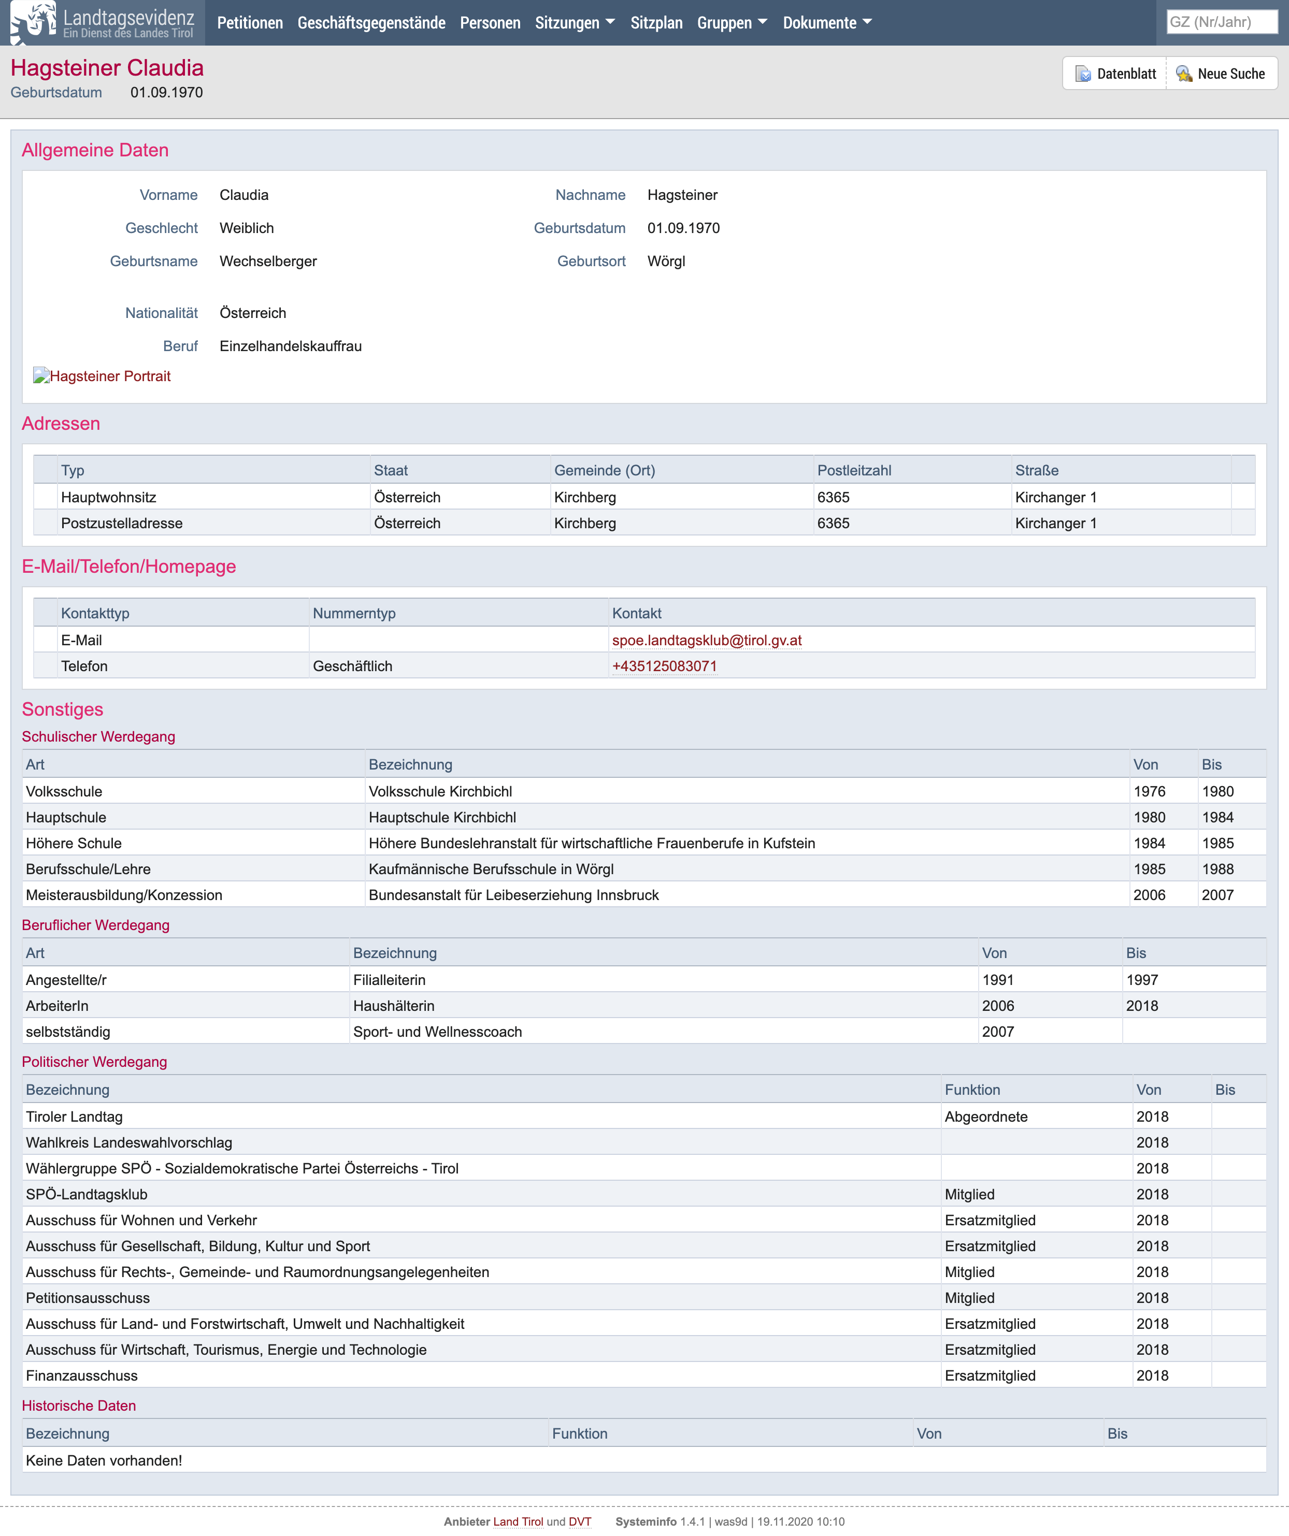This screenshot has height=1536, width=1289.
Task: Click the Haushälterin job entry
Action: point(394,1006)
